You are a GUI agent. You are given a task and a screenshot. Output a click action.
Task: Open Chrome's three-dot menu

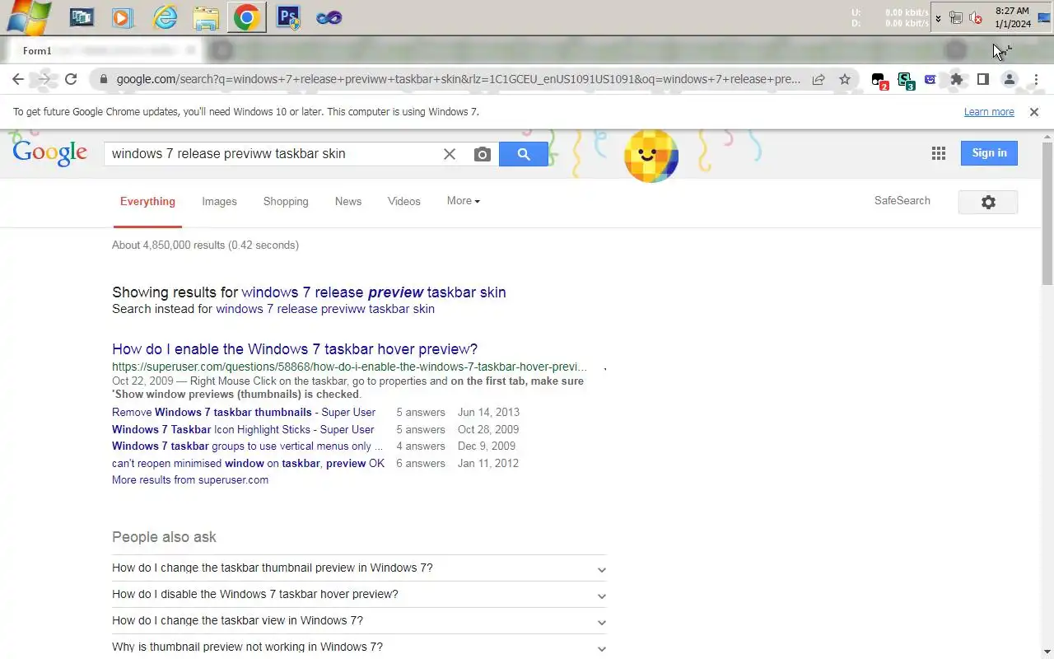1036,80
